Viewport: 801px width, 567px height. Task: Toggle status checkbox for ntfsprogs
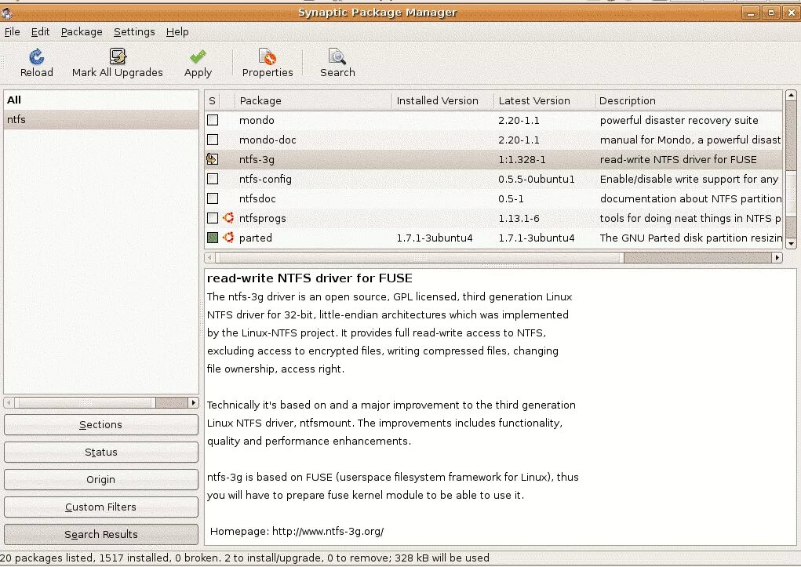tap(213, 218)
